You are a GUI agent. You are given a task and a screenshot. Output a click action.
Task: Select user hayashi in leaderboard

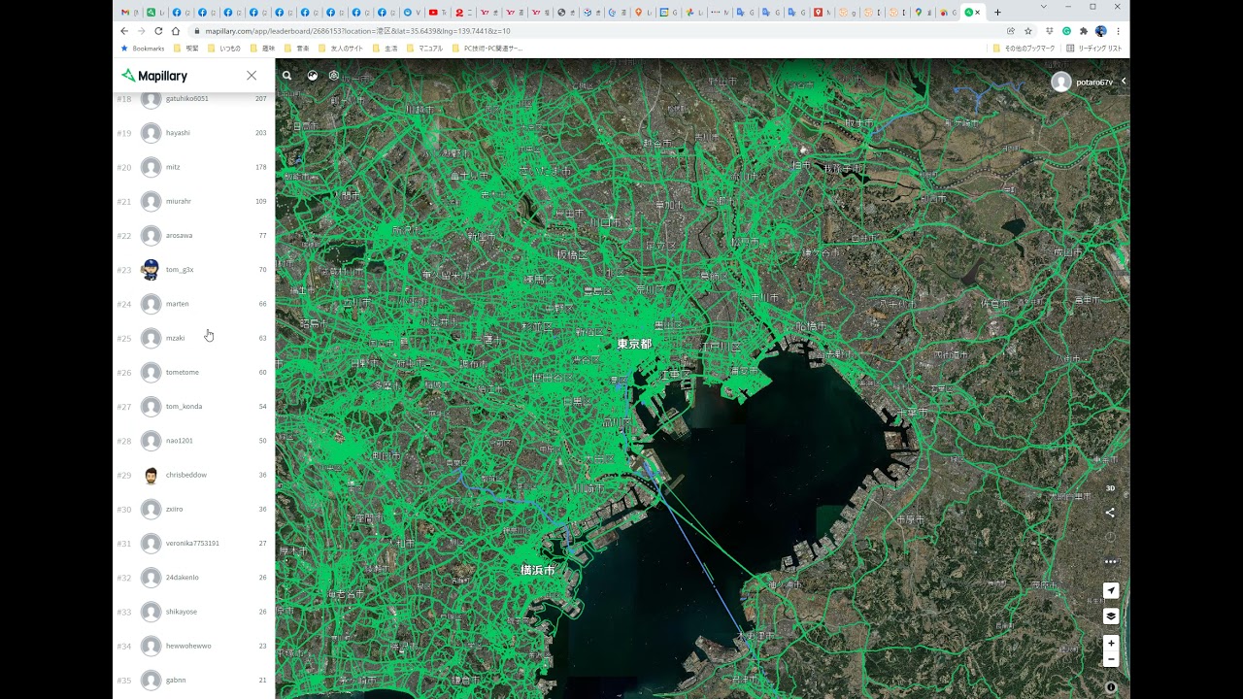[x=193, y=133]
